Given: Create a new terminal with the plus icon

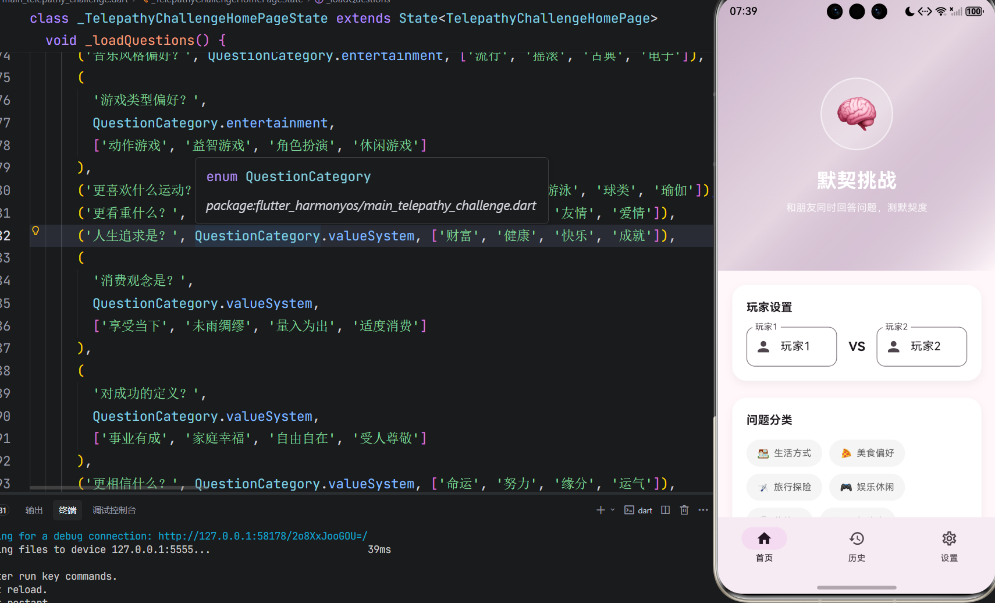Looking at the screenshot, I should coord(600,510).
